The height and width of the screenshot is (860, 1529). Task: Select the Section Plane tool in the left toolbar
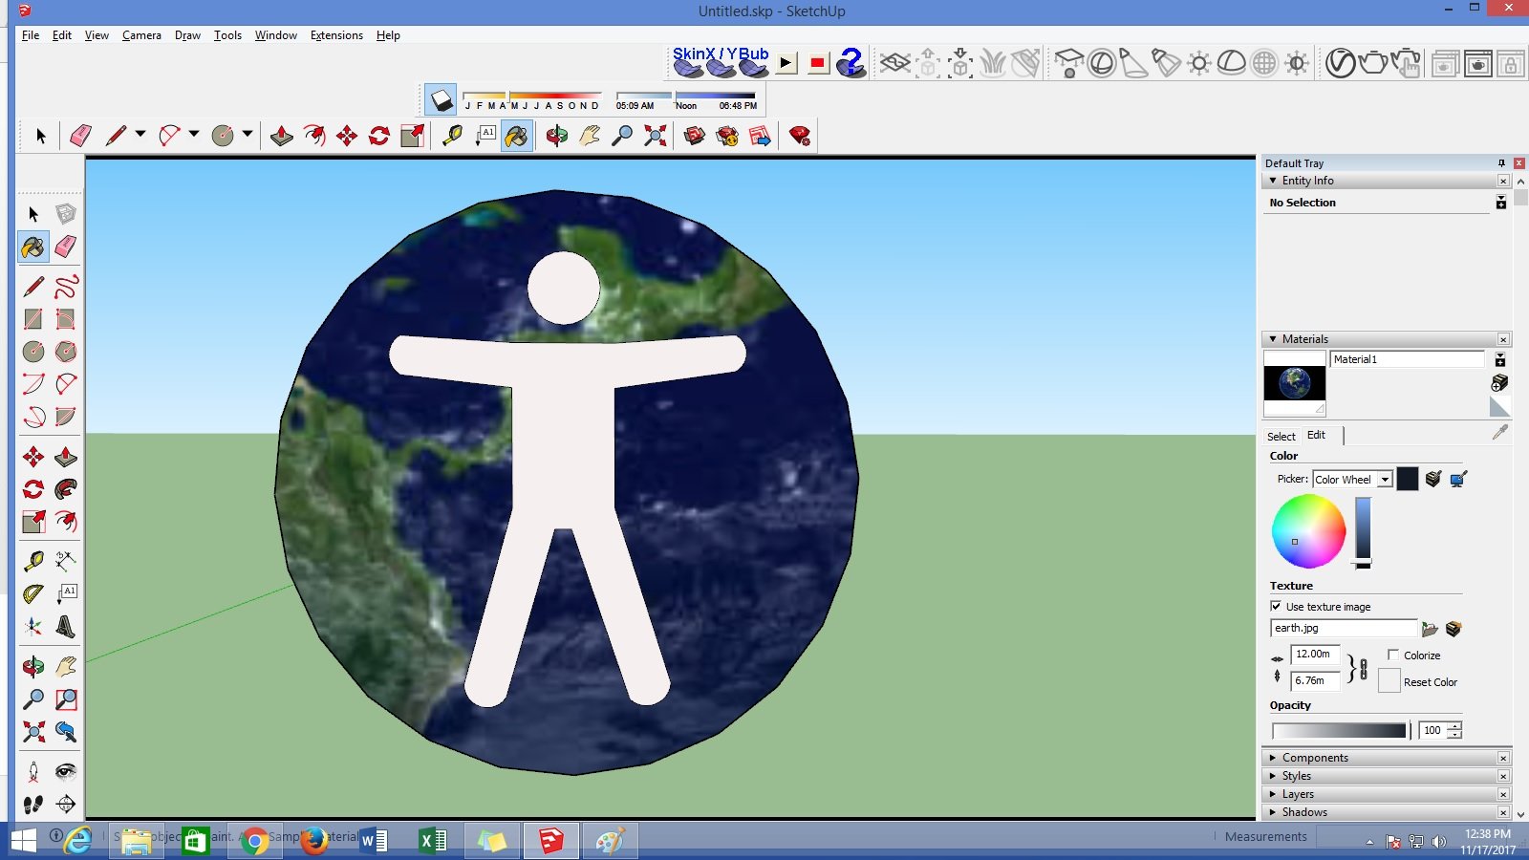point(66,805)
